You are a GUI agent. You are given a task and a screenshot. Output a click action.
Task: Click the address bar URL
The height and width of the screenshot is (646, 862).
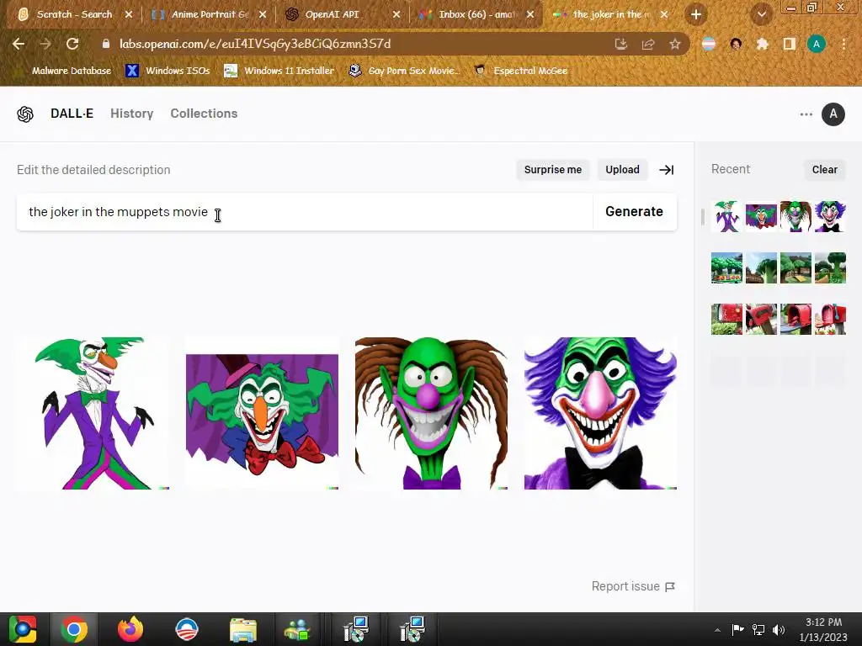[x=255, y=44]
